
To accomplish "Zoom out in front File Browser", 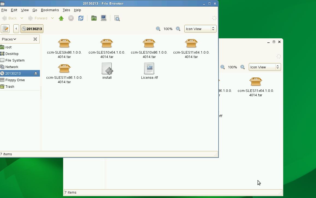I will tap(158, 29).
